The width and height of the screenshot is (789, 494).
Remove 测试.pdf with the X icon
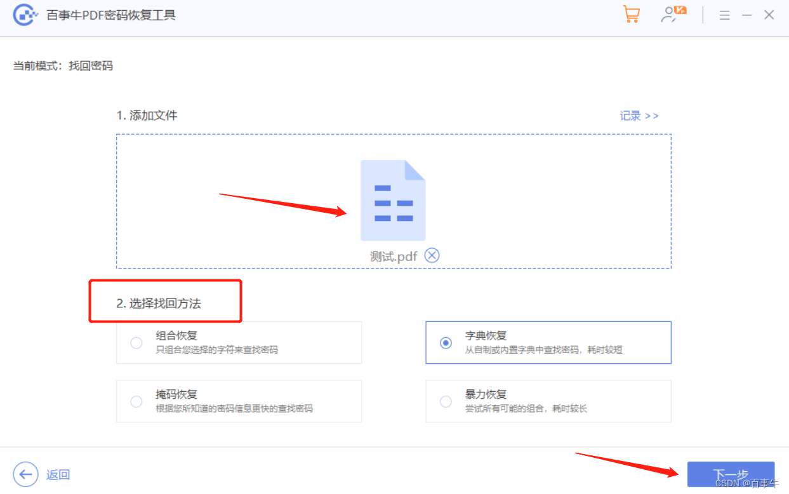(432, 255)
